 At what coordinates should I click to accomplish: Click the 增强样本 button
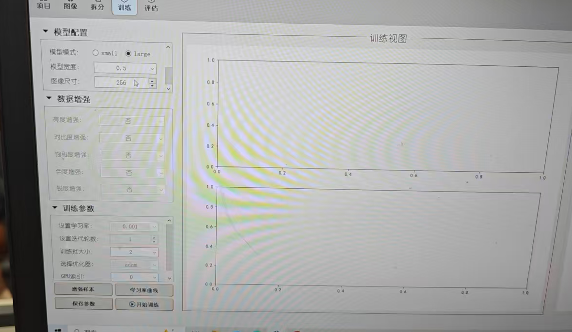83,289
